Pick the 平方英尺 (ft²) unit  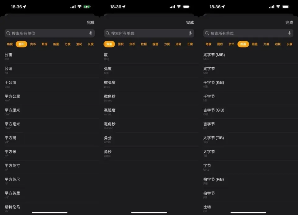tap(50, 181)
